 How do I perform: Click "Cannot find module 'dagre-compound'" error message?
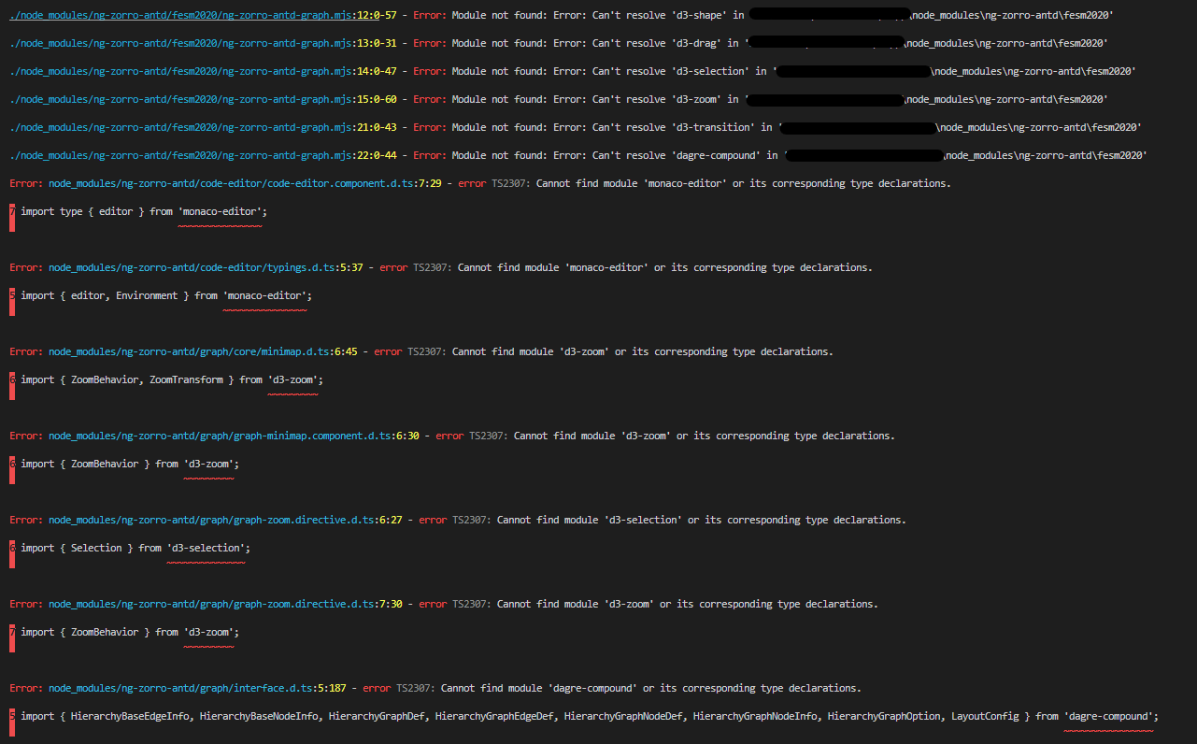pyautogui.click(x=538, y=688)
